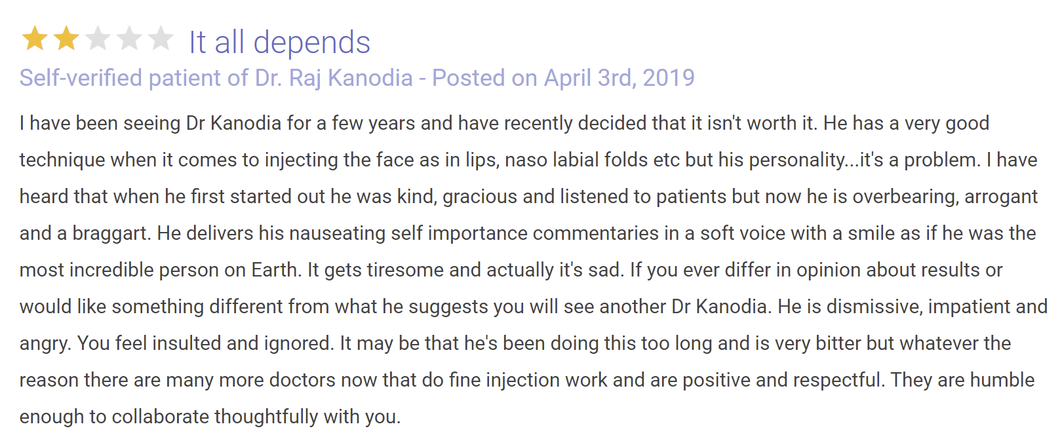This screenshot has width=1062, height=439.
Task: Click the fourth gray star
Action: (129, 39)
